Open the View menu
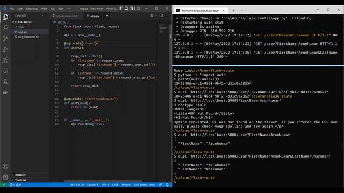344x193 pixels. click(44, 9)
